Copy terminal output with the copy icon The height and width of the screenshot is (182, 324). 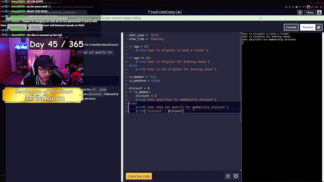pos(319,27)
